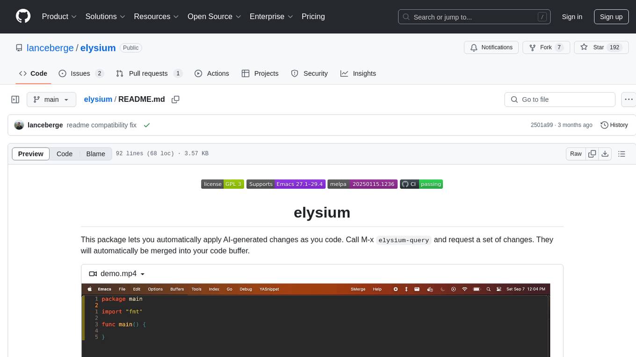Image resolution: width=636 pixels, height=357 pixels.
Task: Focus the Go to file field
Action: [x=560, y=100]
